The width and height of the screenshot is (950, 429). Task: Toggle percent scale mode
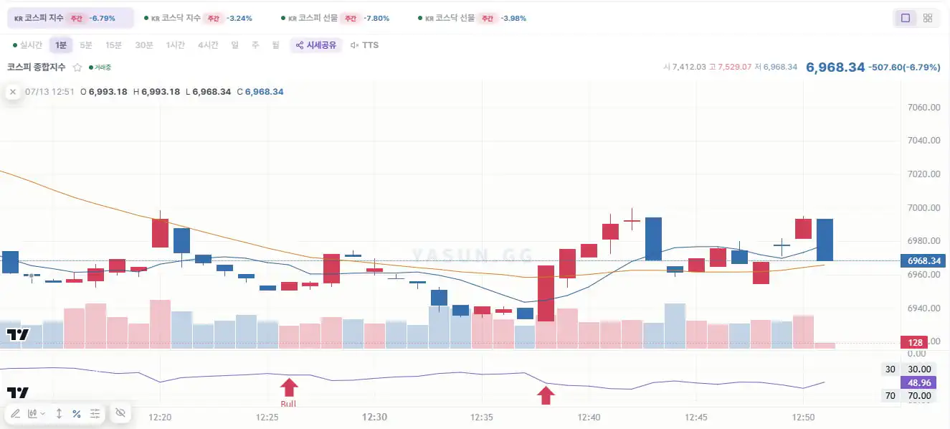pos(76,413)
